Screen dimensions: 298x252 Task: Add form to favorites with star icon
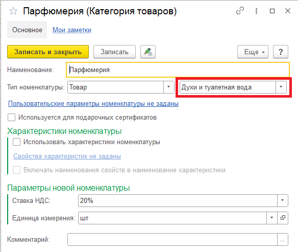(x=13, y=11)
